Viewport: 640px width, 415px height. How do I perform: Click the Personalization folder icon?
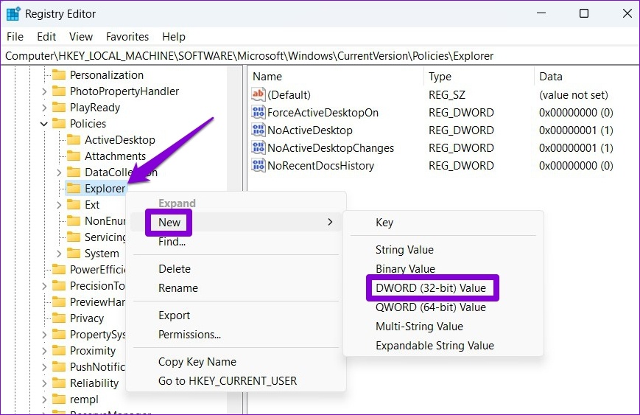pos(59,75)
